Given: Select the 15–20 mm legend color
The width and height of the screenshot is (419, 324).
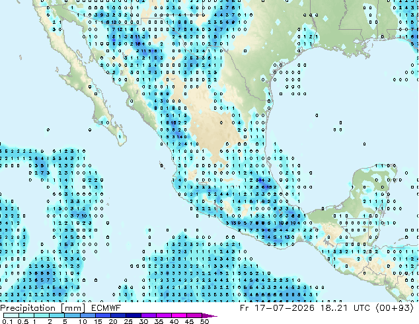Looking at the screenshot, I should (102, 315).
